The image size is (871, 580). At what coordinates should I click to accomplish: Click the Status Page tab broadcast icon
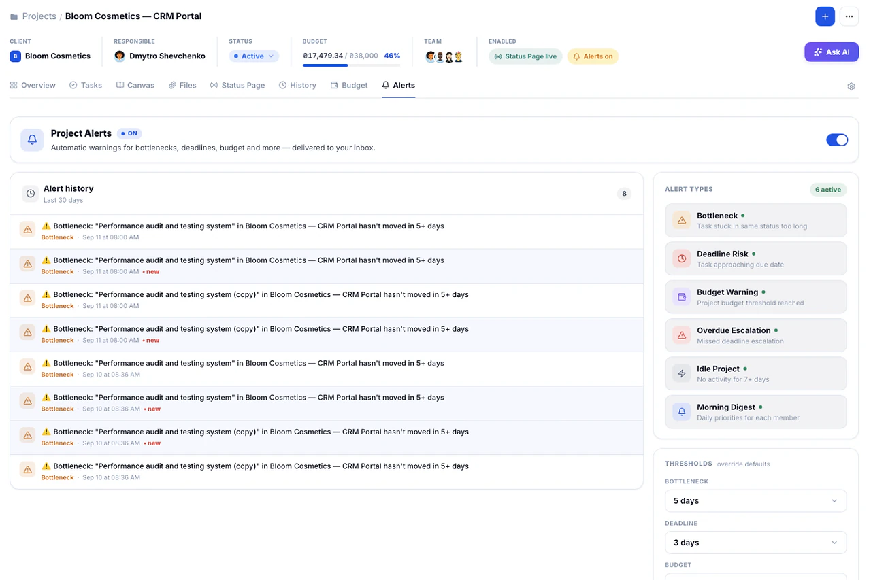214,85
